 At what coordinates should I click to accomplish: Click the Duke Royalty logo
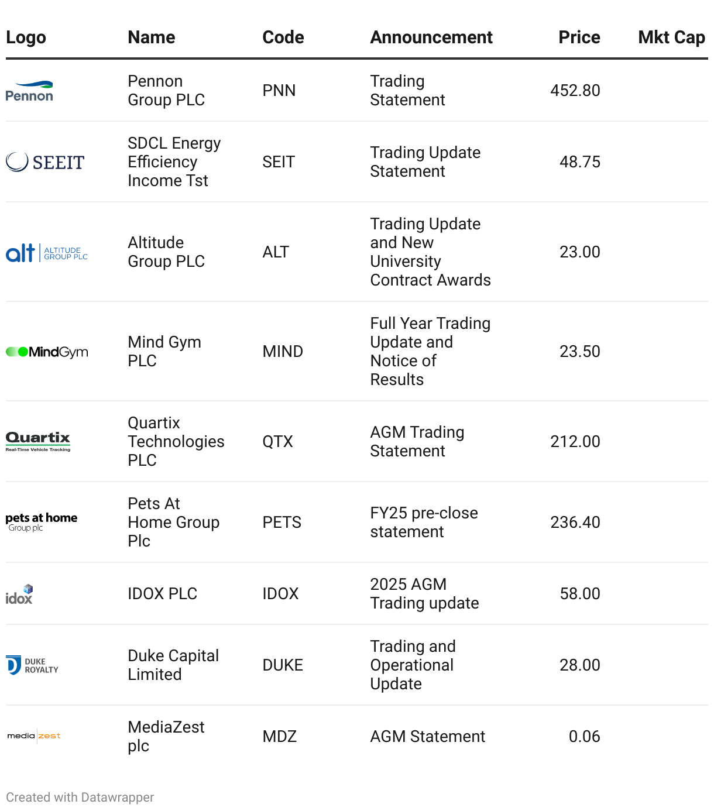pyautogui.click(x=32, y=665)
